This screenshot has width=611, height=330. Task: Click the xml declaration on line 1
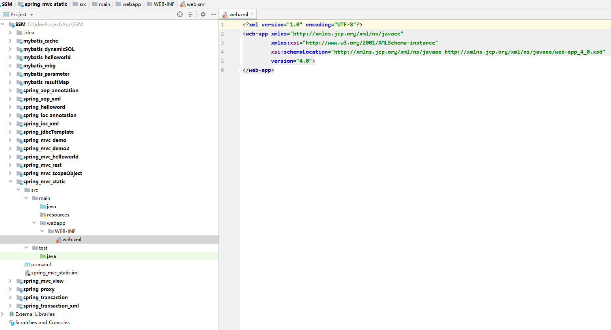point(303,24)
